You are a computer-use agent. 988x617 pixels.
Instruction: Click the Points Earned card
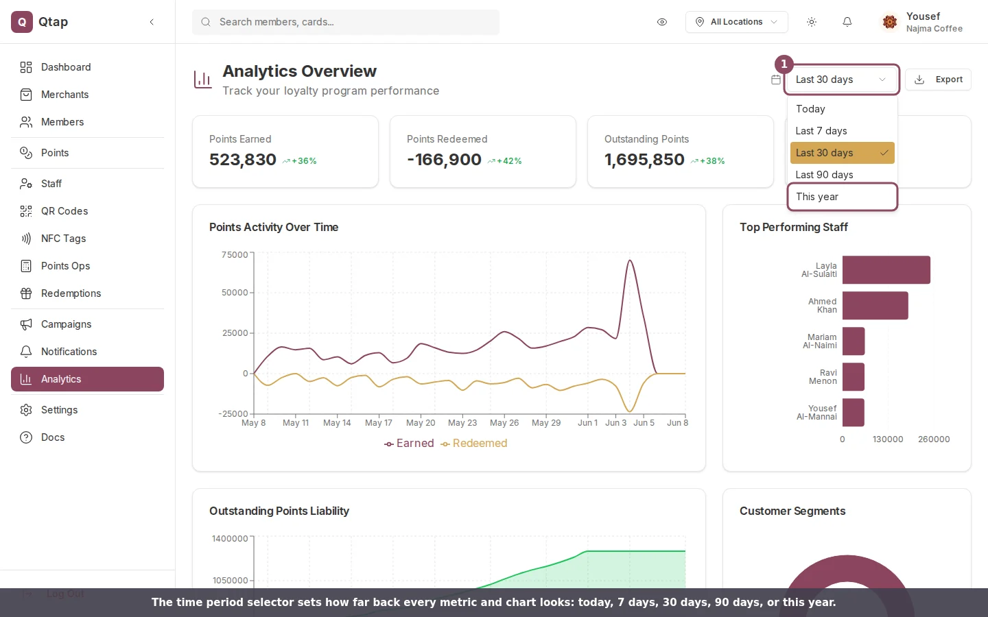coord(285,152)
